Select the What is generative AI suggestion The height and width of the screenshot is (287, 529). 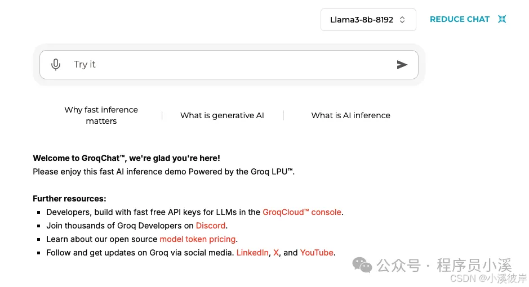(222, 115)
